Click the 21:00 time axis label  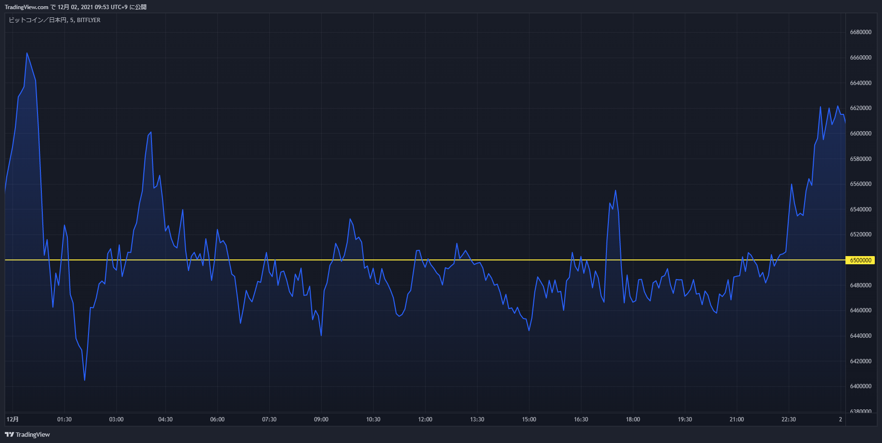pos(737,419)
